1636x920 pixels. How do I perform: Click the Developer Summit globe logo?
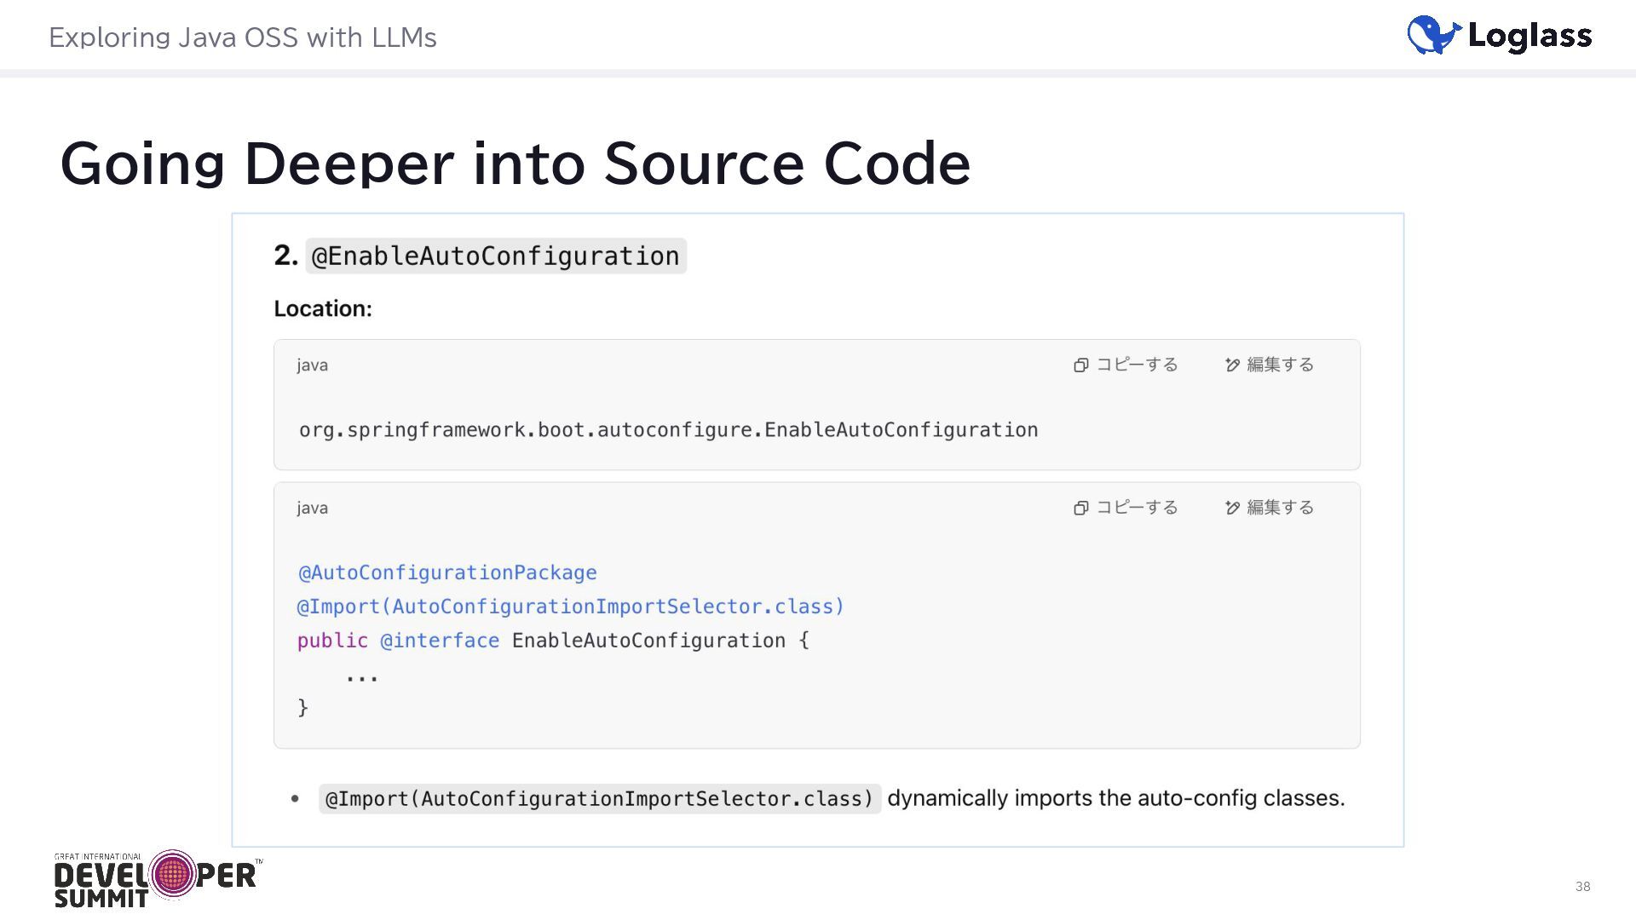[173, 874]
